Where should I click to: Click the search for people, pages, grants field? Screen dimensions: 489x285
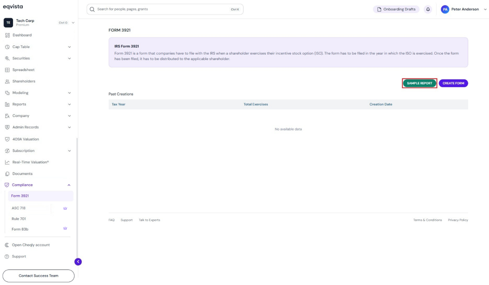click(165, 10)
